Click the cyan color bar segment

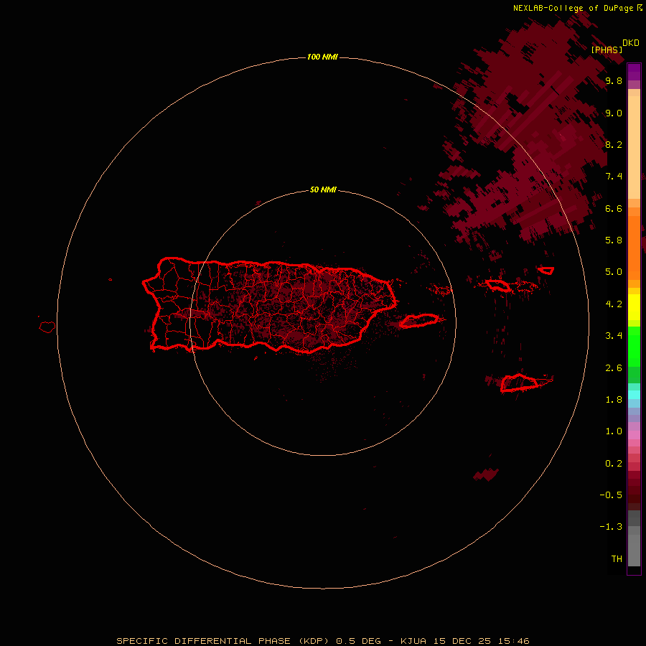click(634, 395)
